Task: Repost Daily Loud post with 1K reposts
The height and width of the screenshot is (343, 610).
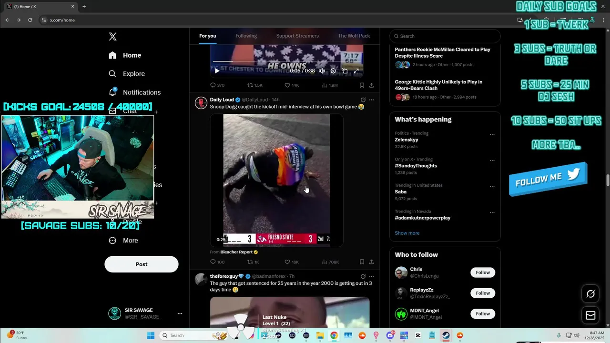Action: [x=253, y=262]
